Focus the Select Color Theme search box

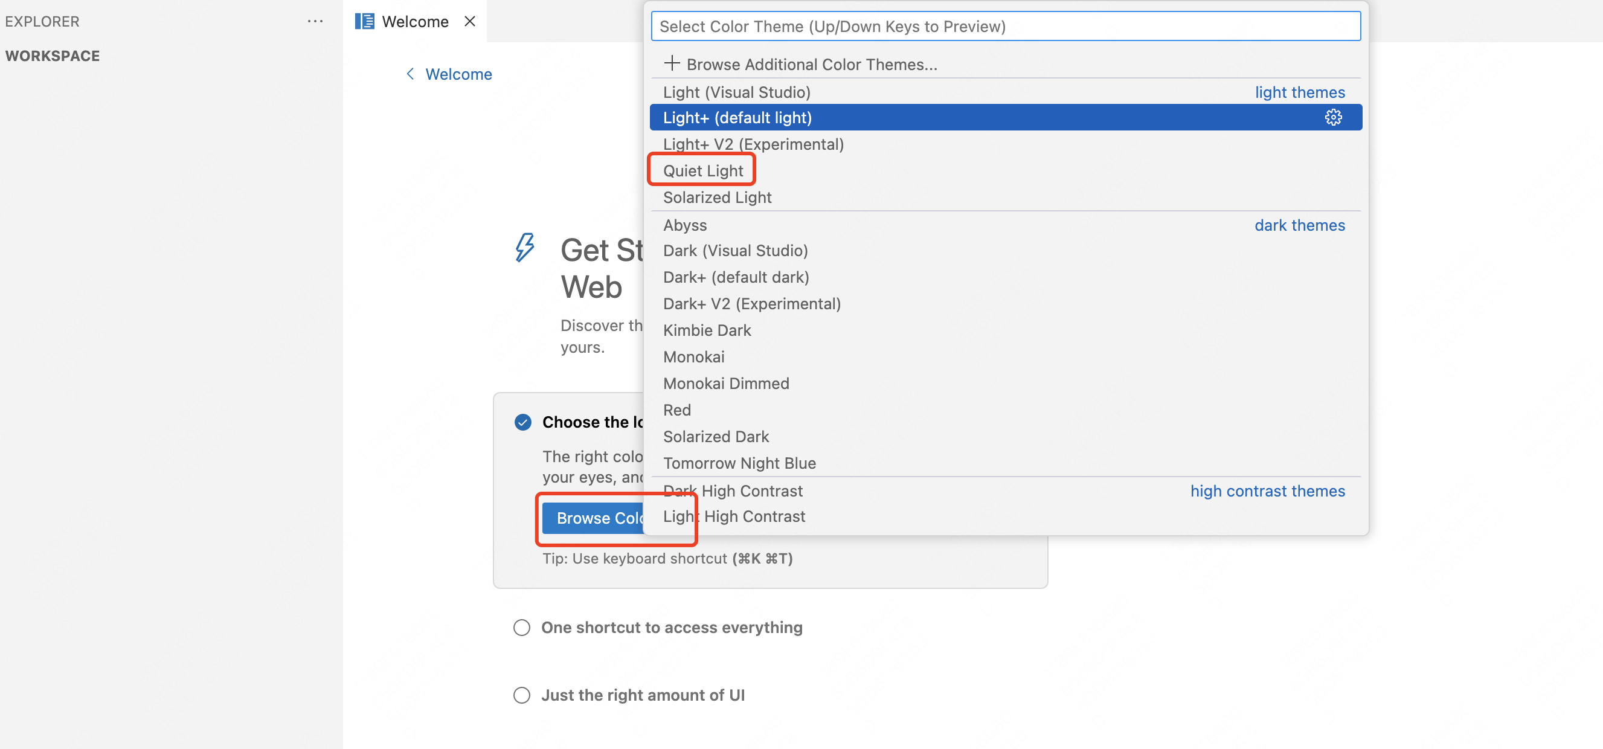pyautogui.click(x=1005, y=26)
